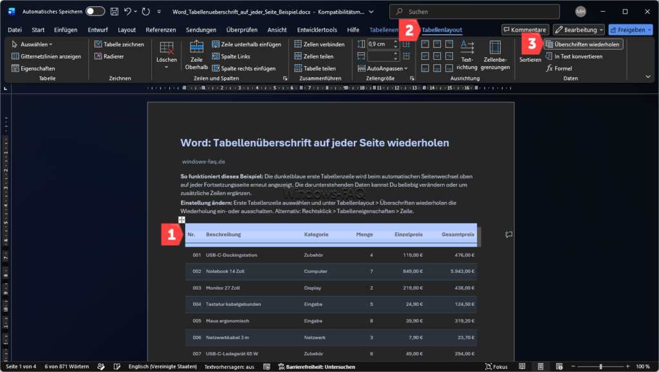Click Zellen verbinden
The height and width of the screenshot is (372, 659).
coord(319,44)
